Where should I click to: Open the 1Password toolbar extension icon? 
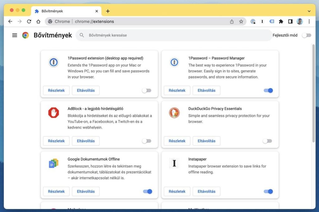click(253, 22)
